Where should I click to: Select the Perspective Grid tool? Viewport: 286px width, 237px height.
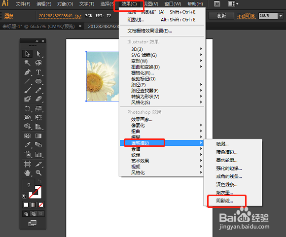pos(38,126)
